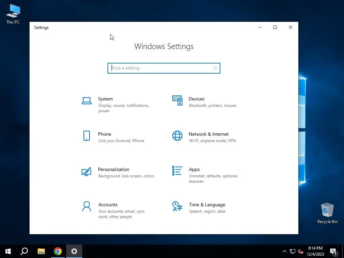
Task: Select the Settings gear on taskbar
Action: (74, 251)
